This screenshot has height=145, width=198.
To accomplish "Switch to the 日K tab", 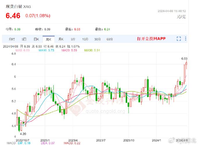I will [36, 39].
